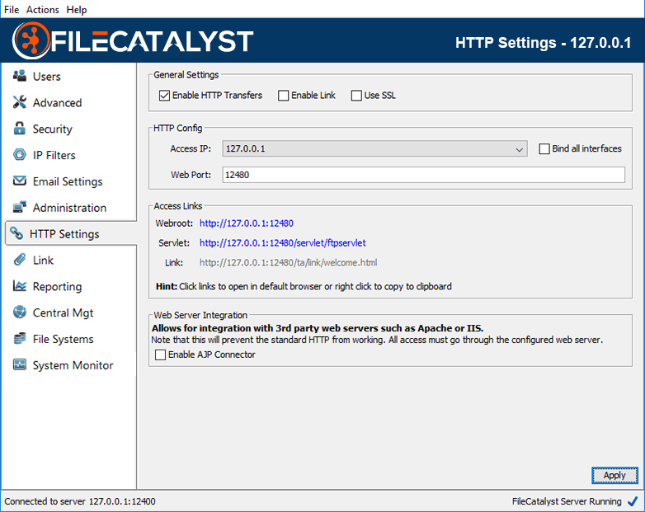
Task: Click the File Systems database icon
Action: point(19,339)
